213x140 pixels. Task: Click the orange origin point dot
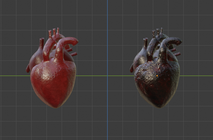click(x=157, y=76)
